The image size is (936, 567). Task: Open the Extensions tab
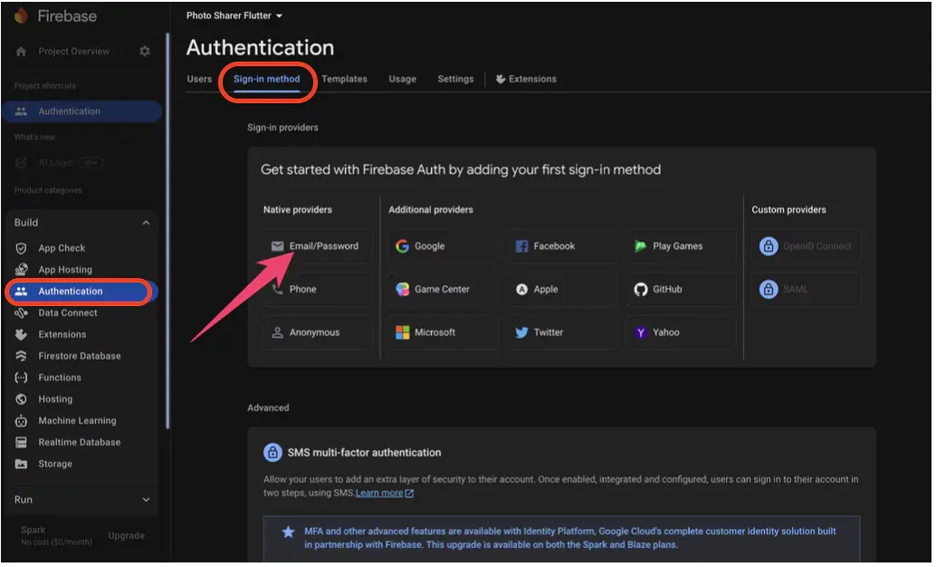[x=526, y=79]
